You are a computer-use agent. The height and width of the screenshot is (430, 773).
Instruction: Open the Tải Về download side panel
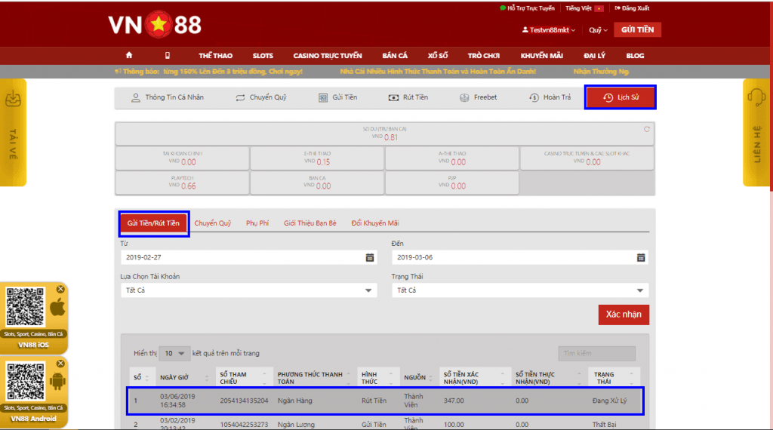coord(14,132)
